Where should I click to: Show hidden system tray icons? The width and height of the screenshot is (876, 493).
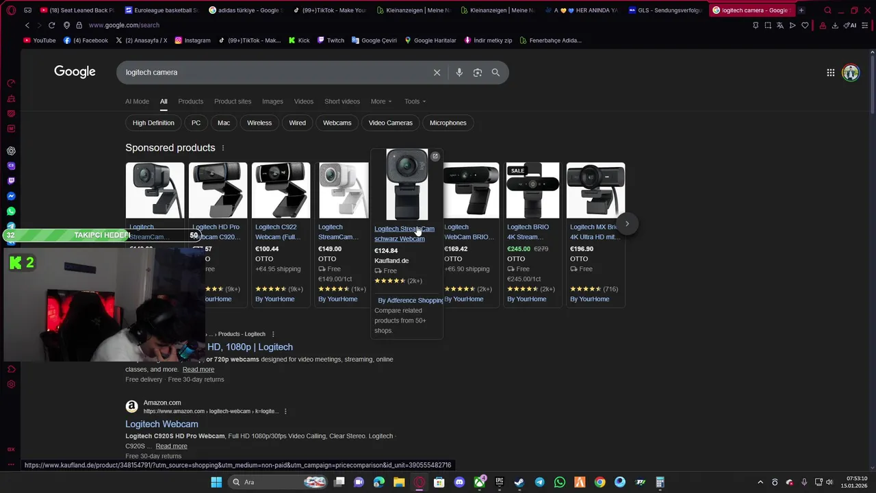(760, 482)
